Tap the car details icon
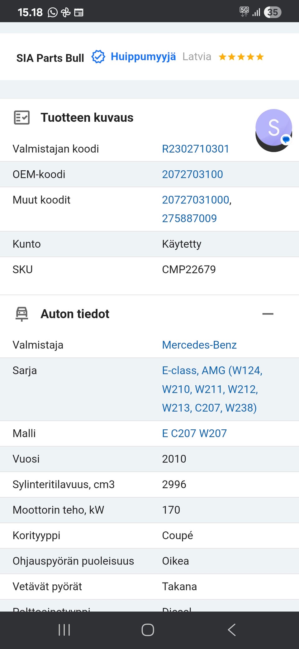Image resolution: width=299 pixels, height=649 pixels. 22,314
